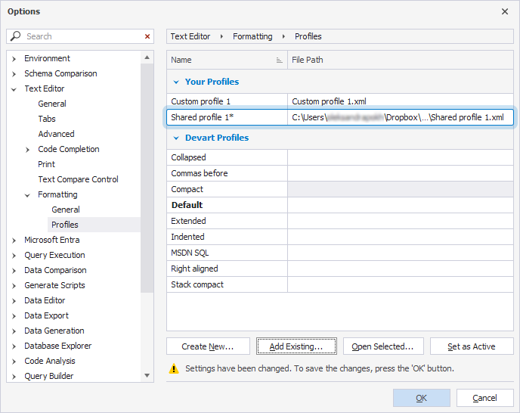Collapse the Your Profiles group
Screen dimensions: 520x413
click(176, 82)
